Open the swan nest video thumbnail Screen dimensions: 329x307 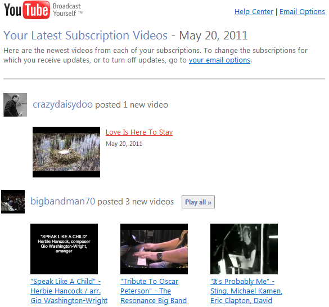pos(66,152)
